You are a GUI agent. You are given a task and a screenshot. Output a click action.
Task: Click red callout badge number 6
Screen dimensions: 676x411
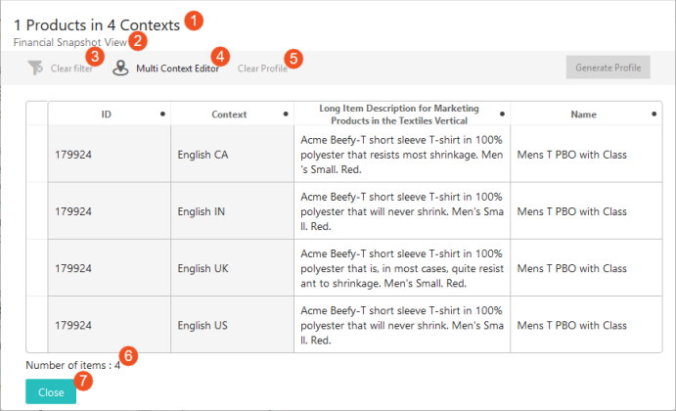[130, 355]
